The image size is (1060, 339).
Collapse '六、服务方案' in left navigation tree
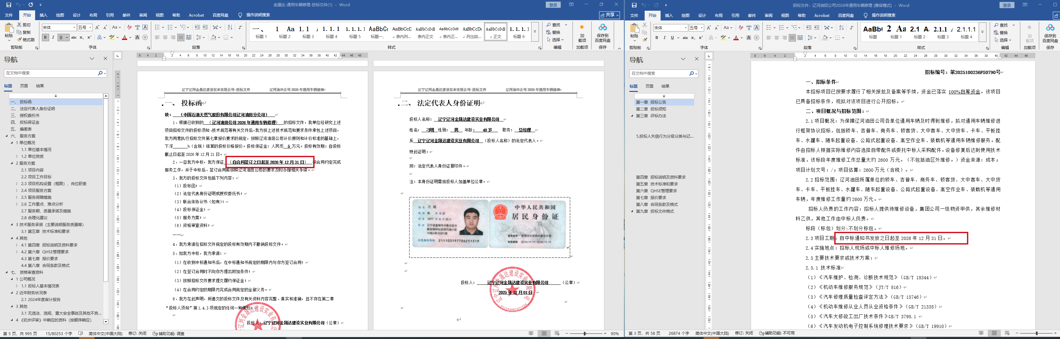tap(7, 136)
